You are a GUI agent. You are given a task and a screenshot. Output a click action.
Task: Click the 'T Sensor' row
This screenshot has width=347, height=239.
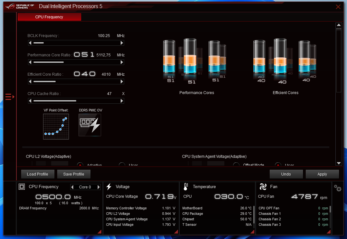click(217, 225)
